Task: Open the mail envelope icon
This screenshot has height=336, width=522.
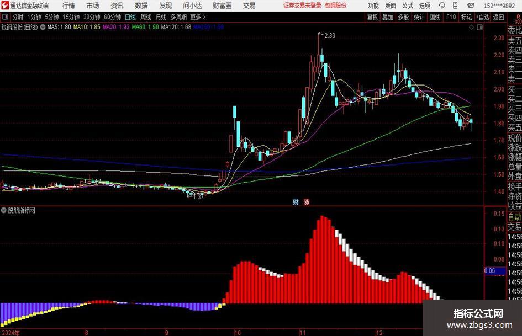Action: click(x=471, y=6)
